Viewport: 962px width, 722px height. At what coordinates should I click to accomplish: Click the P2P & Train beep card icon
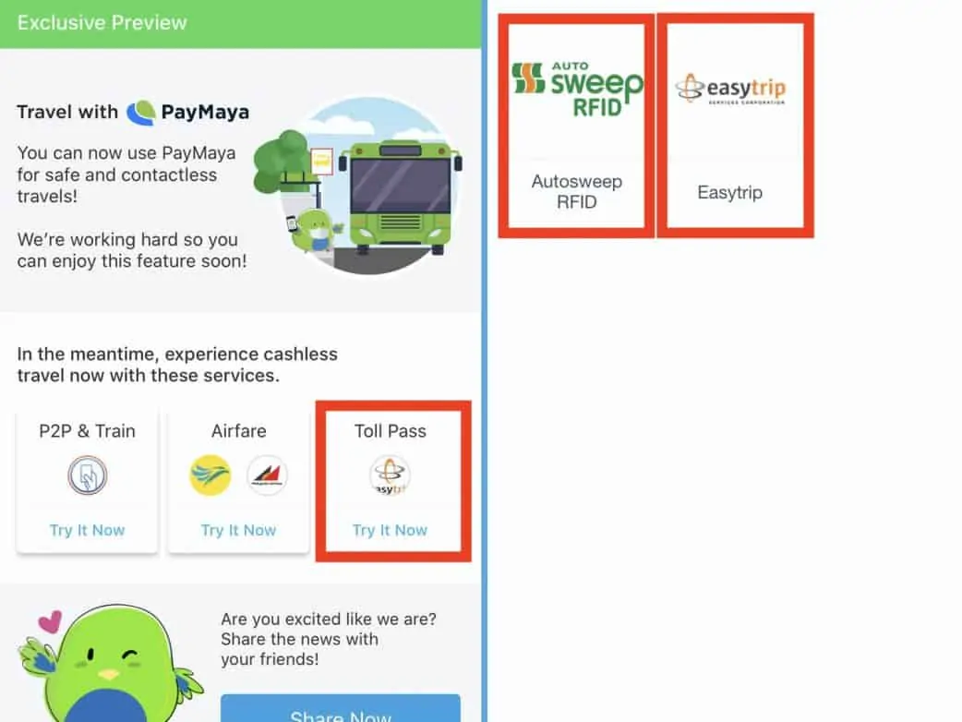pos(87,475)
